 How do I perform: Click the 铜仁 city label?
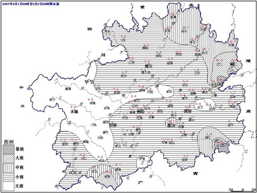233,64
